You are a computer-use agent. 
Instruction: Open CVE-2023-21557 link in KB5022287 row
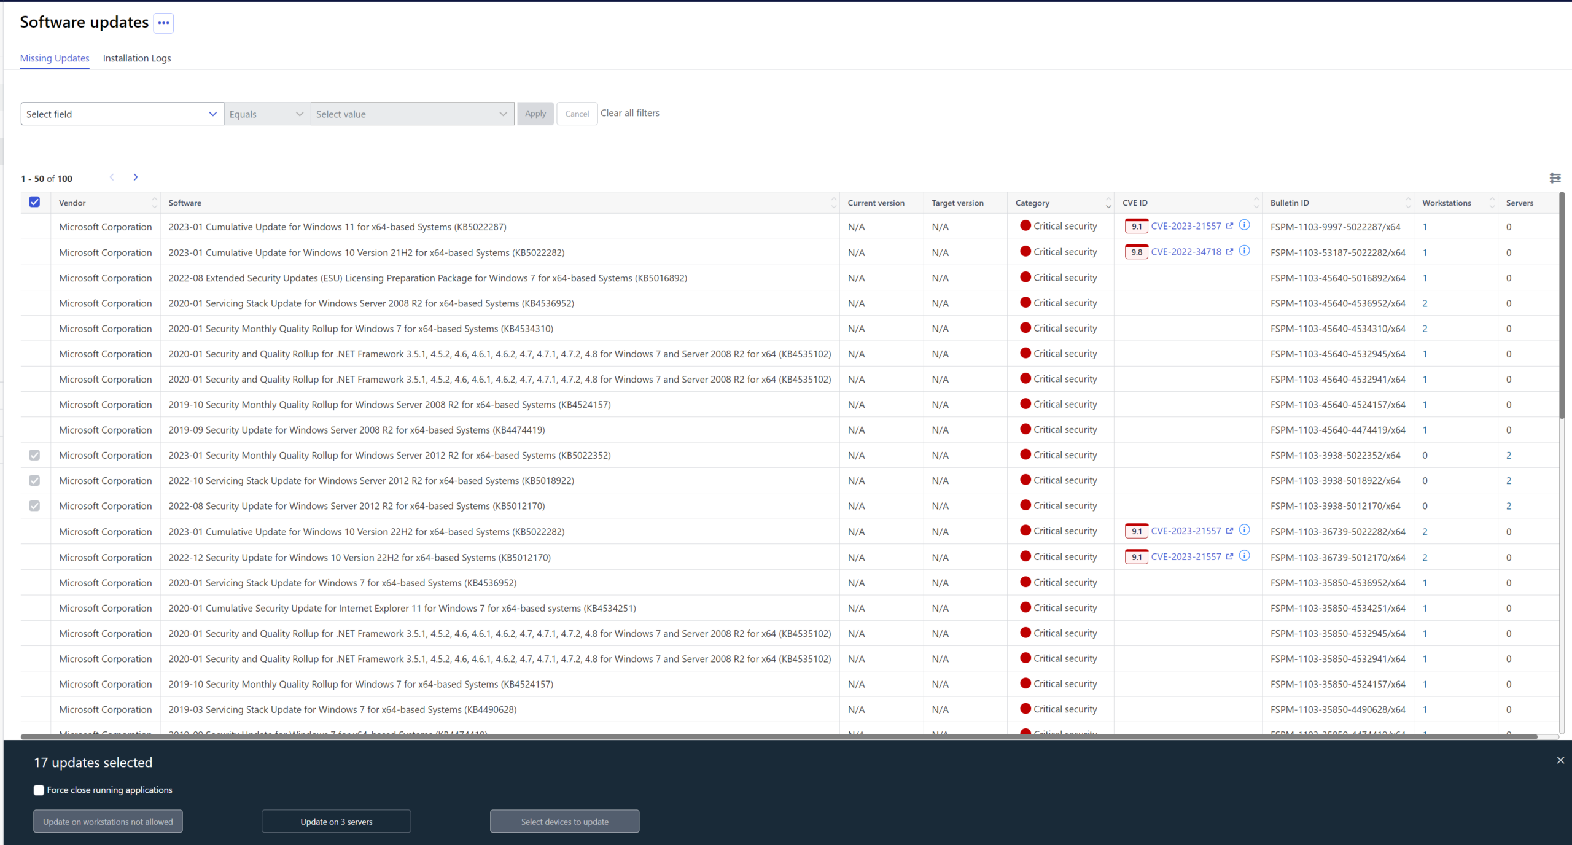pyautogui.click(x=1186, y=226)
